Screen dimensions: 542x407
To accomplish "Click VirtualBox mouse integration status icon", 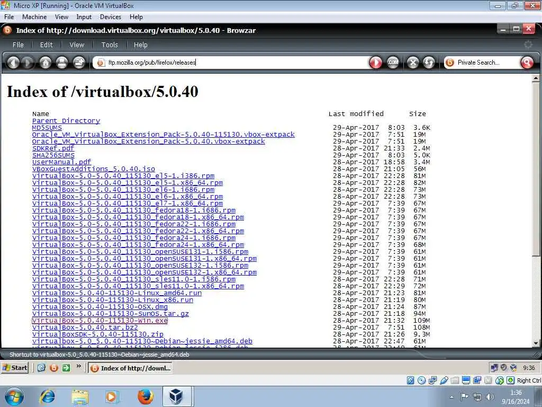I will (x=500, y=381).
